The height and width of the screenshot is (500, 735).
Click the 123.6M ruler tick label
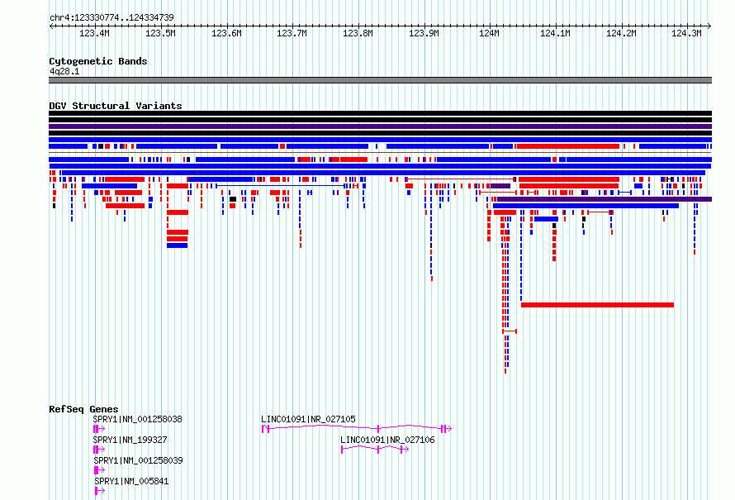pyautogui.click(x=226, y=33)
